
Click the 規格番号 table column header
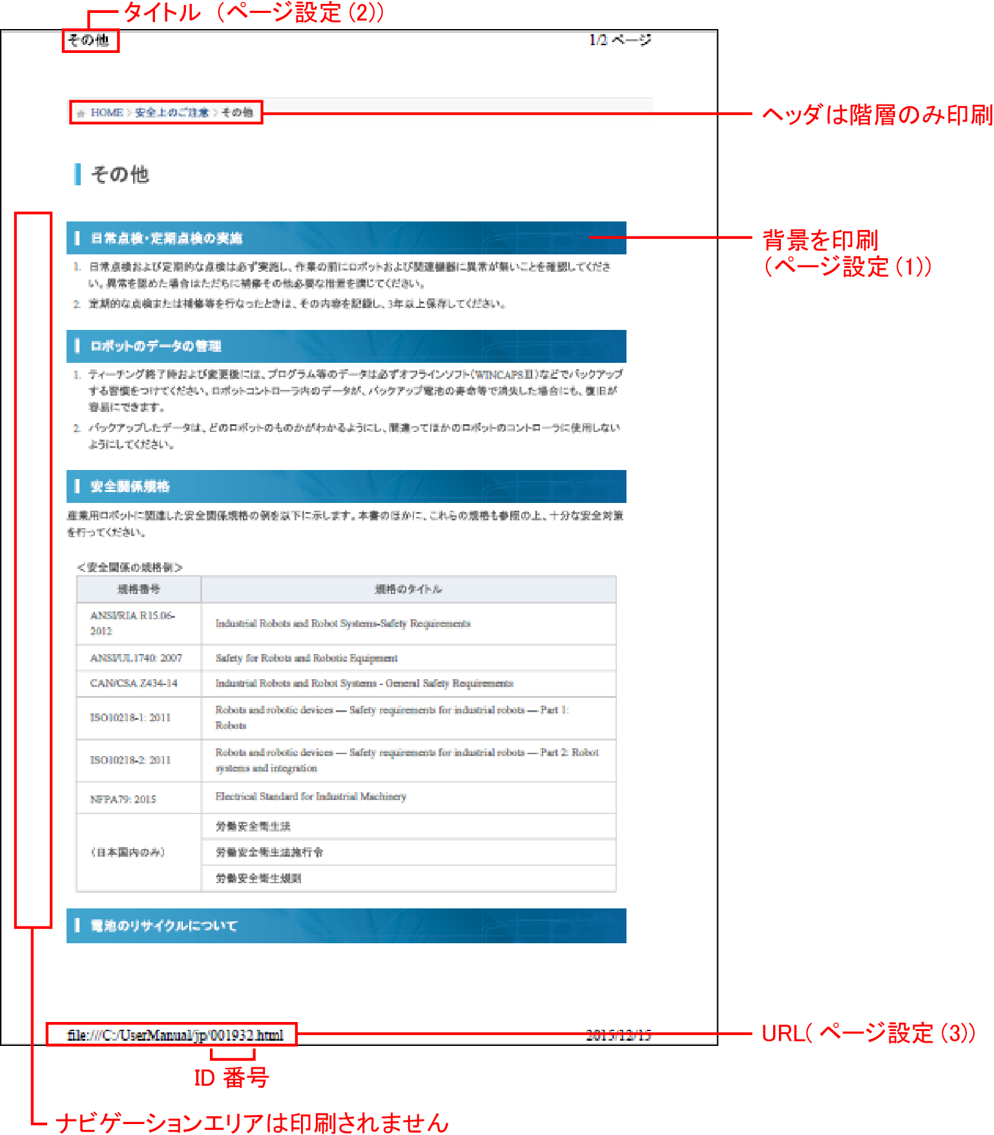[139, 589]
